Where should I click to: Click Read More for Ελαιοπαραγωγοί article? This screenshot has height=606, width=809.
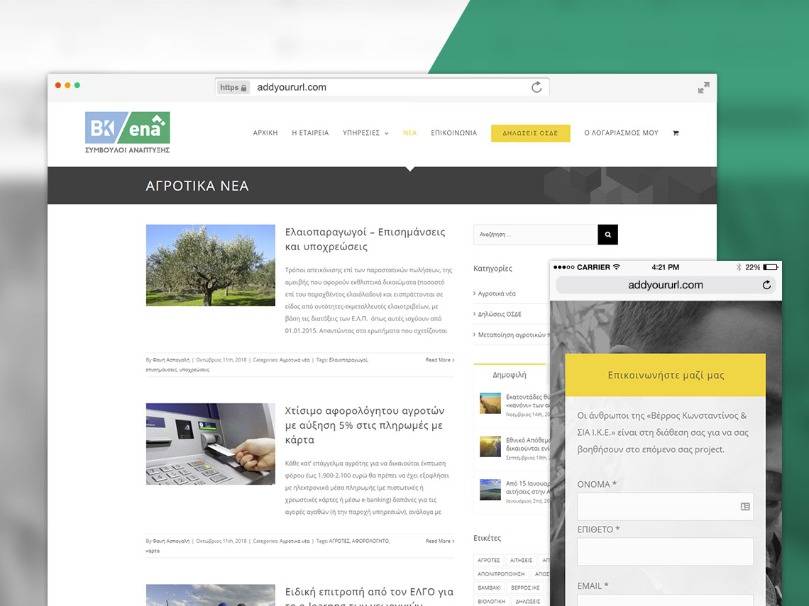coord(440,359)
